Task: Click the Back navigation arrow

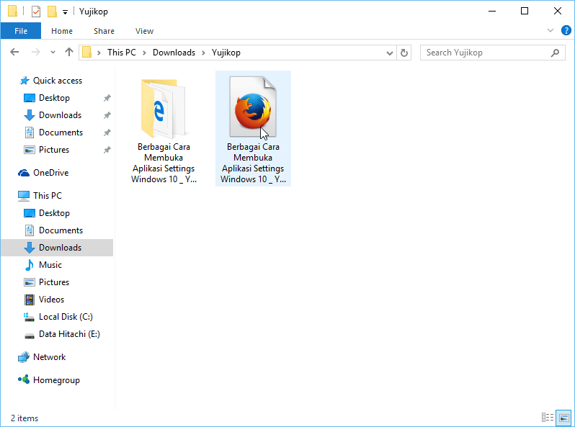Action: click(14, 53)
